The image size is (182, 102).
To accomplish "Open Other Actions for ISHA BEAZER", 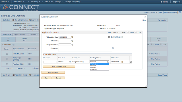I will (155, 54).
